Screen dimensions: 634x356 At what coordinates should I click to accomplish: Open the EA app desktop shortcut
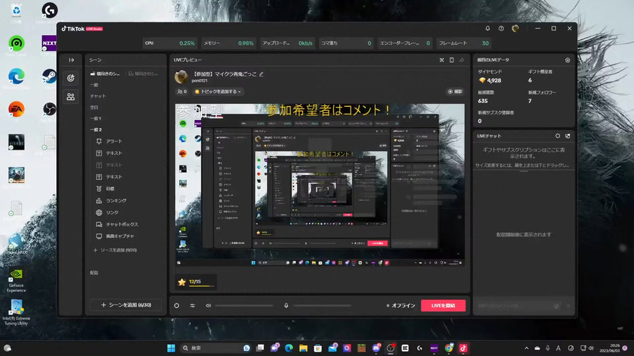tap(16, 111)
